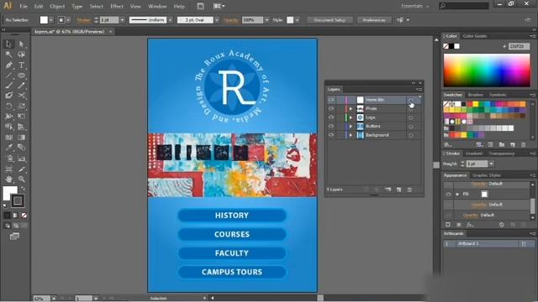Open the Essentials workspace dropdown

(414, 6)
